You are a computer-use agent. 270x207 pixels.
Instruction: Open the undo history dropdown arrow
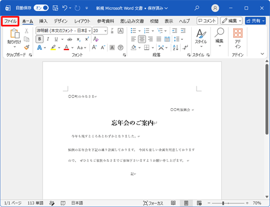click(70, 8)
